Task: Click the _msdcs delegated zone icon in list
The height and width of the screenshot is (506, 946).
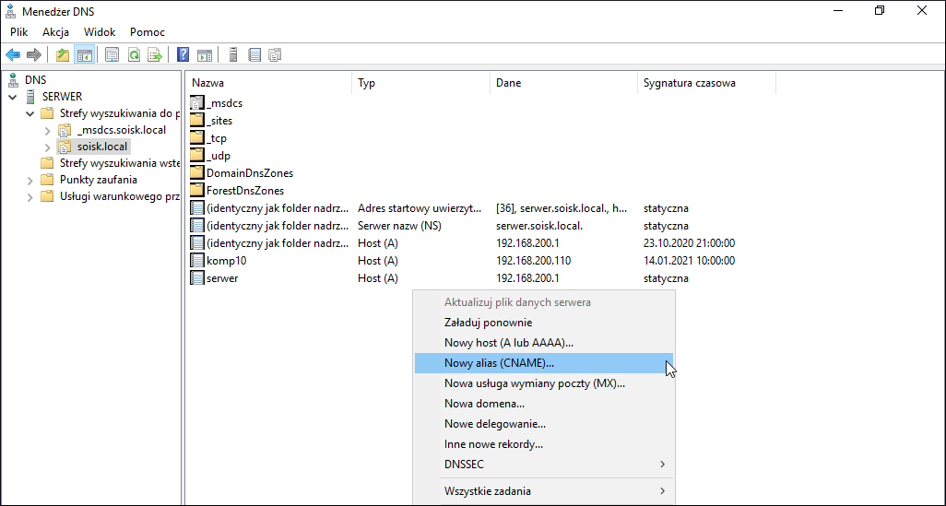Action: pos(196,103)
